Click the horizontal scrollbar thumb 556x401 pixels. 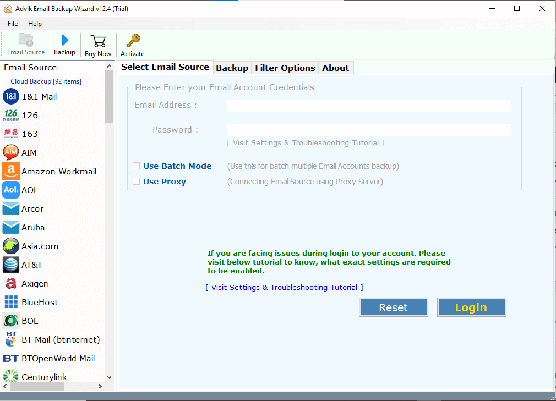[37, 386]
